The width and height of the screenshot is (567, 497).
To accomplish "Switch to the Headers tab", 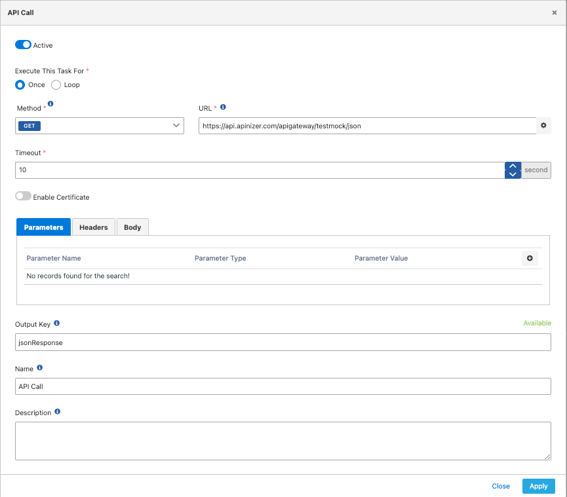I will click(x=93, y=227).
